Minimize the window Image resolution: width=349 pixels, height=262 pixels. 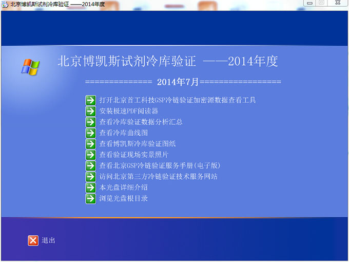[309, 3]
